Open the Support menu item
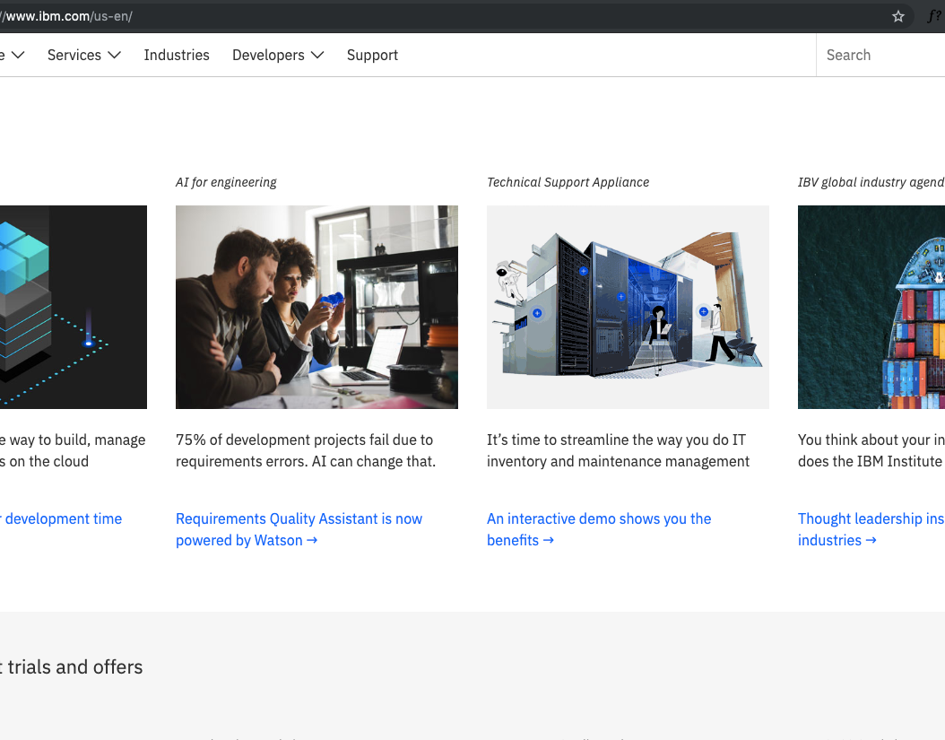The width and height of the screenshot is (945, 740). [372, 55]
